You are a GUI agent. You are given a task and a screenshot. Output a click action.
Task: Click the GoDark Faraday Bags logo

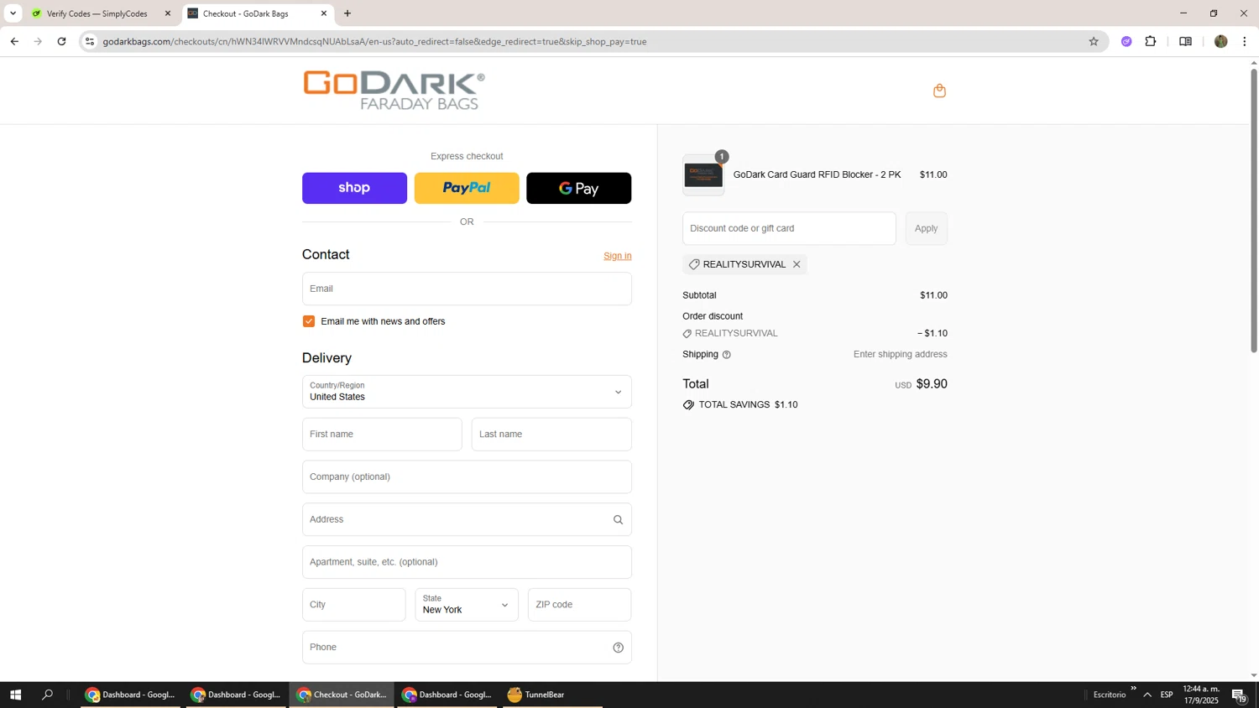pos(394,91)
